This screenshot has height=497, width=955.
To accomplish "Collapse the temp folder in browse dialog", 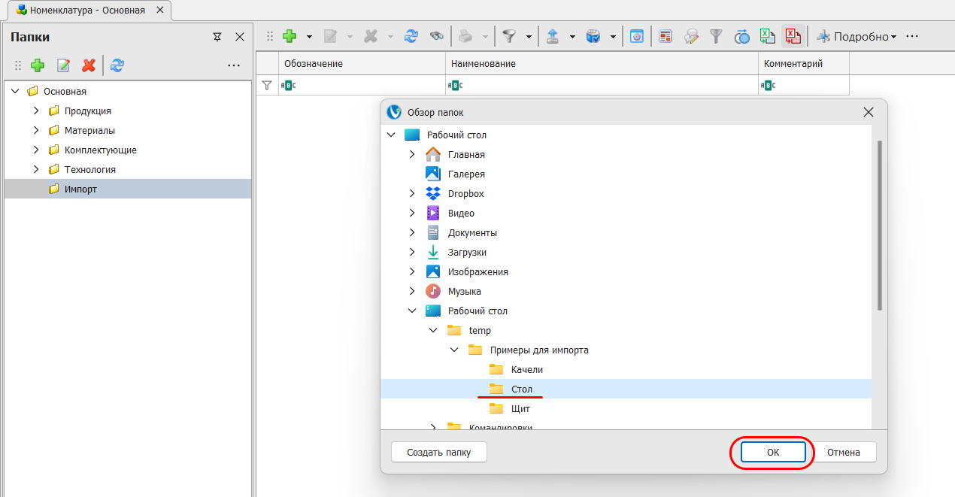I will pyautogui.click(x=432, y=330).
